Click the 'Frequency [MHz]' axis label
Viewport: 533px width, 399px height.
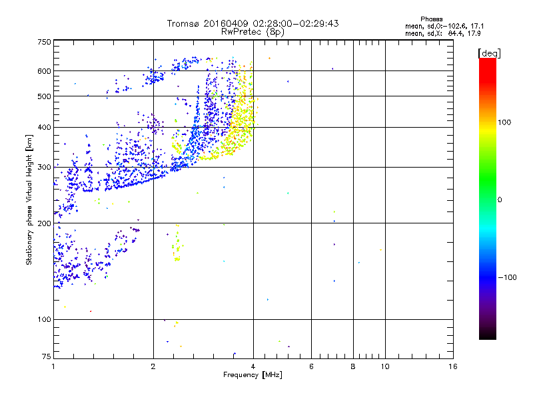(253, 375)
